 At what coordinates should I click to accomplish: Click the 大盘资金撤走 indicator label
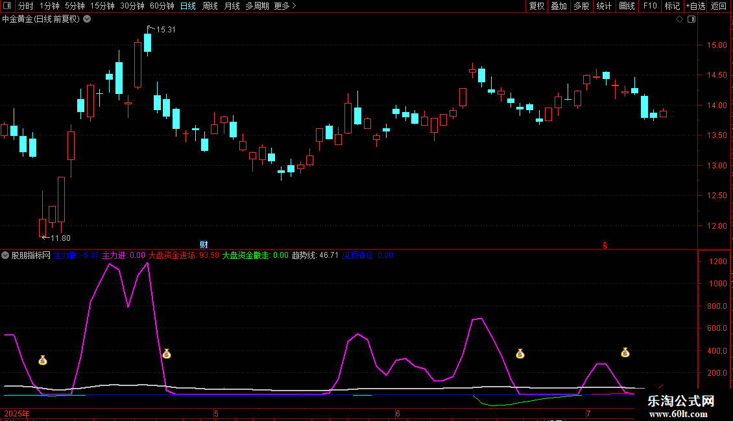click(255, 255)
